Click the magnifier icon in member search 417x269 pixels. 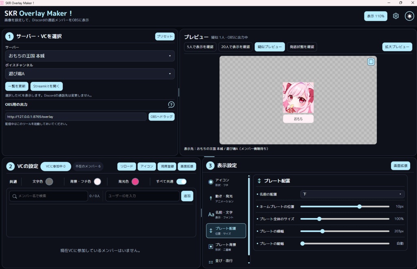point(15,196)
